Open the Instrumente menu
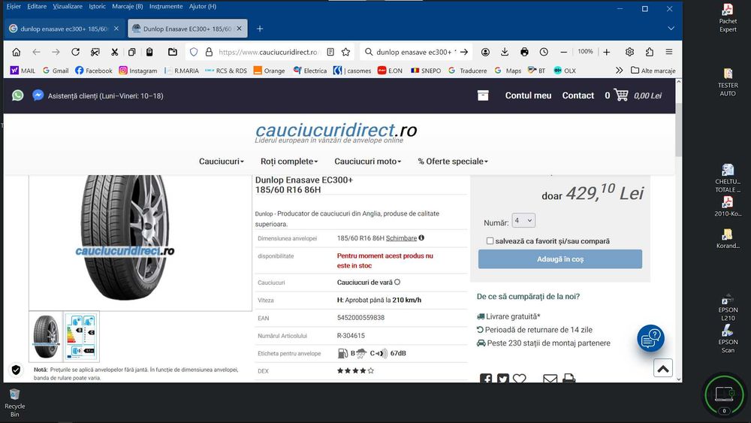The width and height of the screenshot is (751, 423). [x=166, y=6]
